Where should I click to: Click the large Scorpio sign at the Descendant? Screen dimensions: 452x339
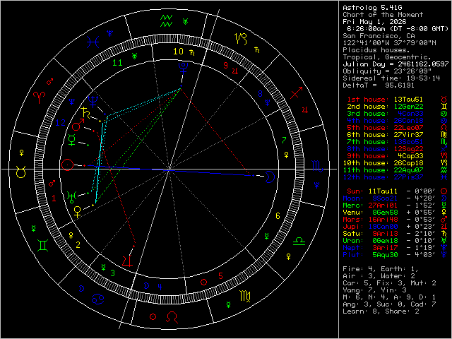click(319, 166)
